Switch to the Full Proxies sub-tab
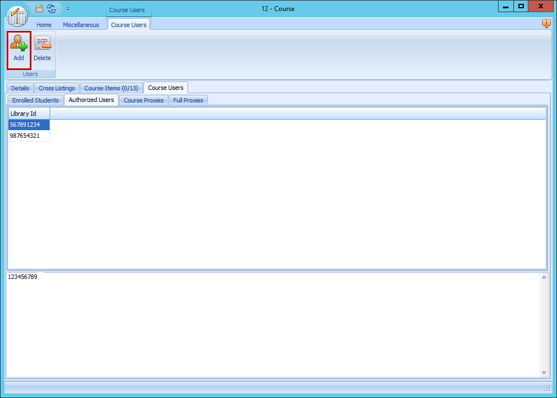 (188, 100)
